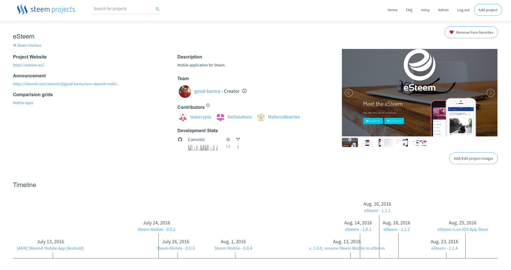Click the GitHub icon beside Commits
The height and width of the screenshot is (270, 511).
[x=180, y=139]
